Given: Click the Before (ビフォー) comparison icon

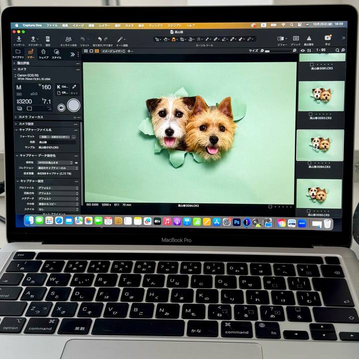Looking at the screenshot, I should (x=282, y=38).
